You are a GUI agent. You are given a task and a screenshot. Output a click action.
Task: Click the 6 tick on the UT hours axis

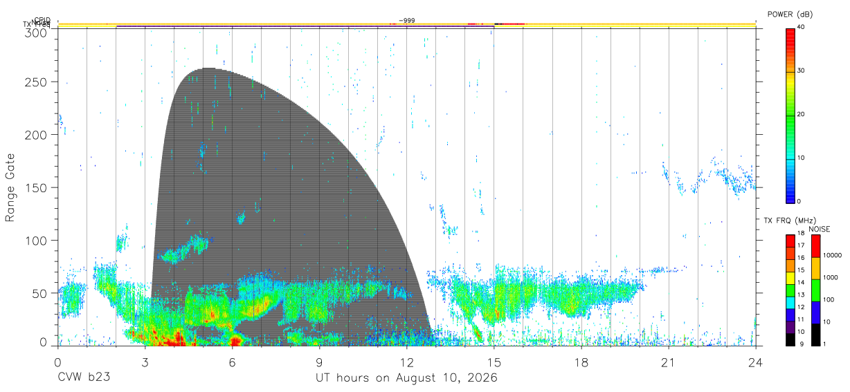[x=233, y=362]
